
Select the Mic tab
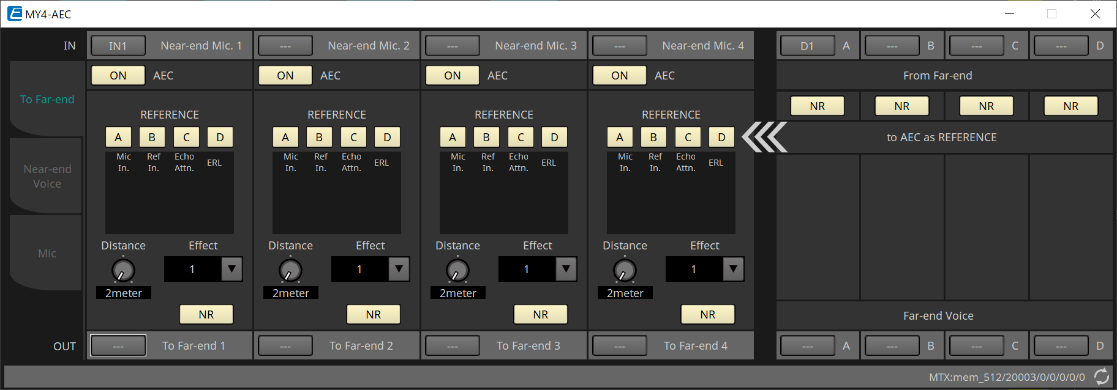(x=47, y=253)
